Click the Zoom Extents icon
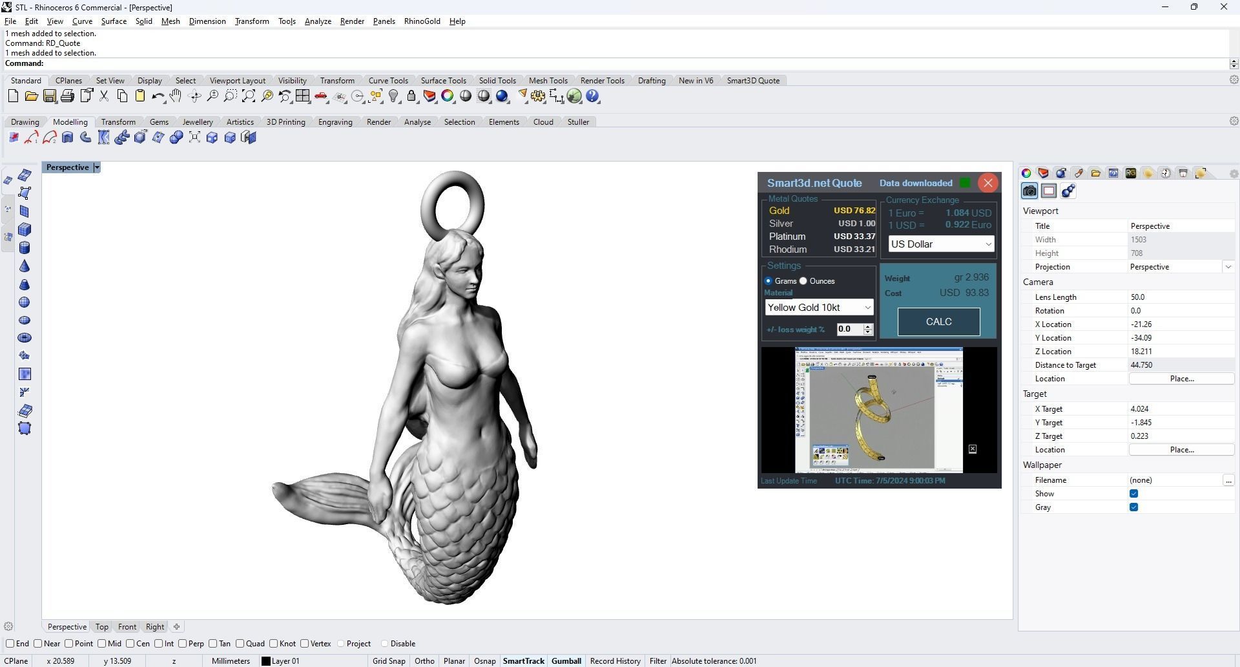1240x667 pixels. pos(249,96)
